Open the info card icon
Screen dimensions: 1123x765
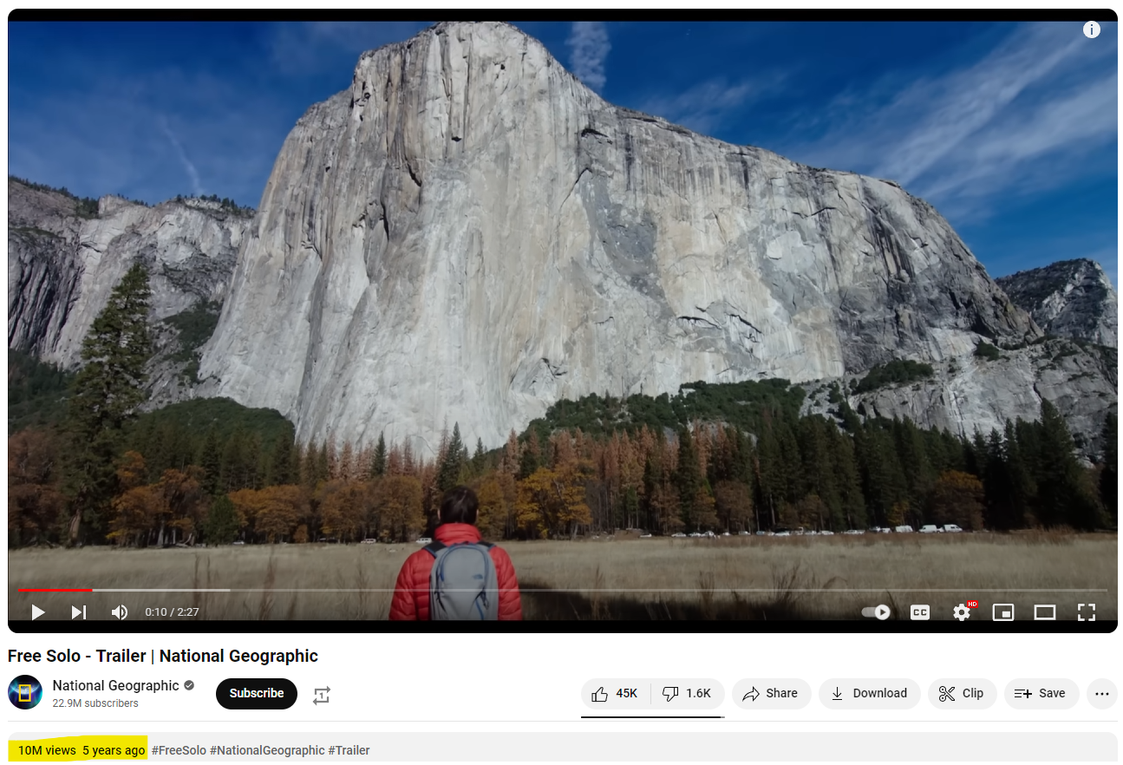(x=1092, y=29)
